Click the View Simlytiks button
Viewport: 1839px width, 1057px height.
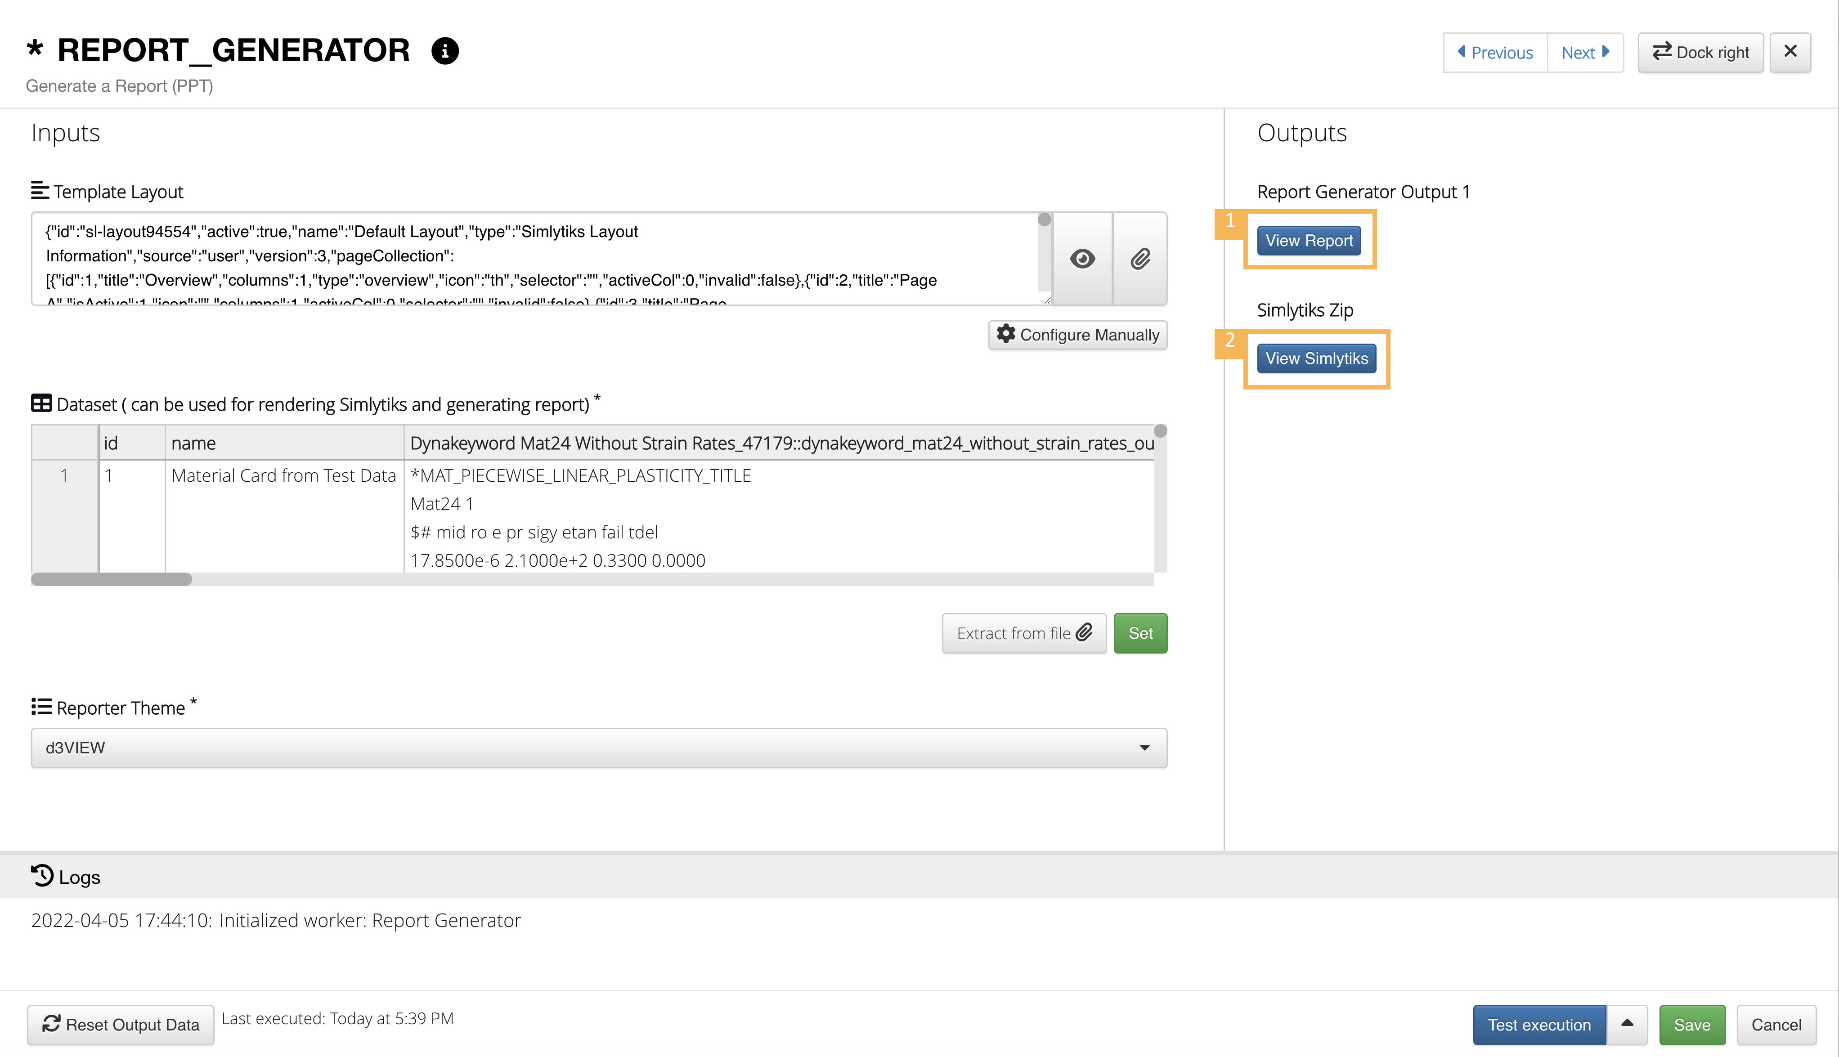point(1316,358)
